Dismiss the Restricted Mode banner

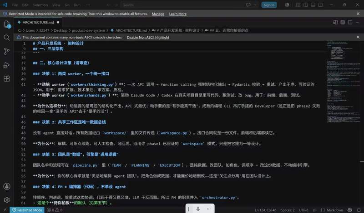358,14
